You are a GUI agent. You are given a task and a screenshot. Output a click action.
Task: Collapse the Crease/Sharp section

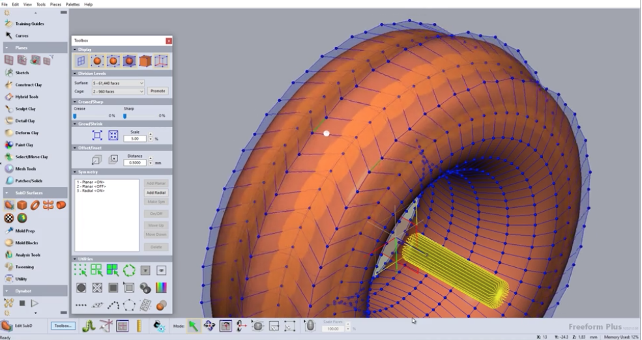[x=75, y=102]
